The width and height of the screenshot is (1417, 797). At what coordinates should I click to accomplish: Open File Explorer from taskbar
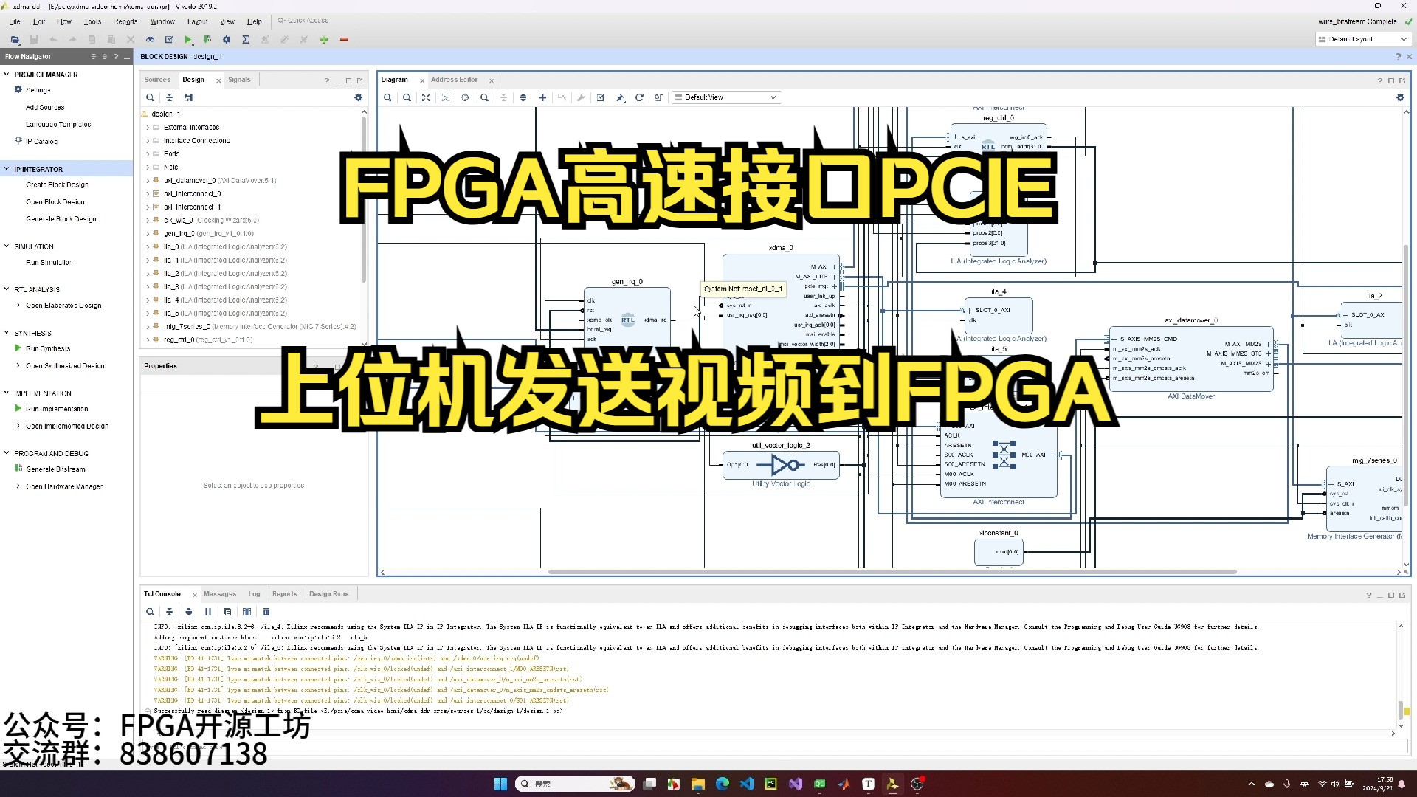click(x=698, y=784)
